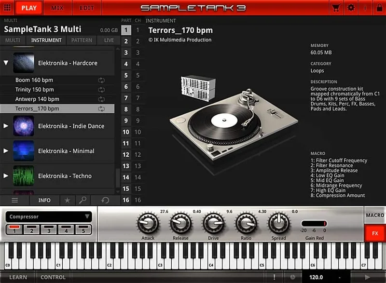Click the Spread knob
The width and height of the screenshot is (386, 283).
[x=279, y=223]
